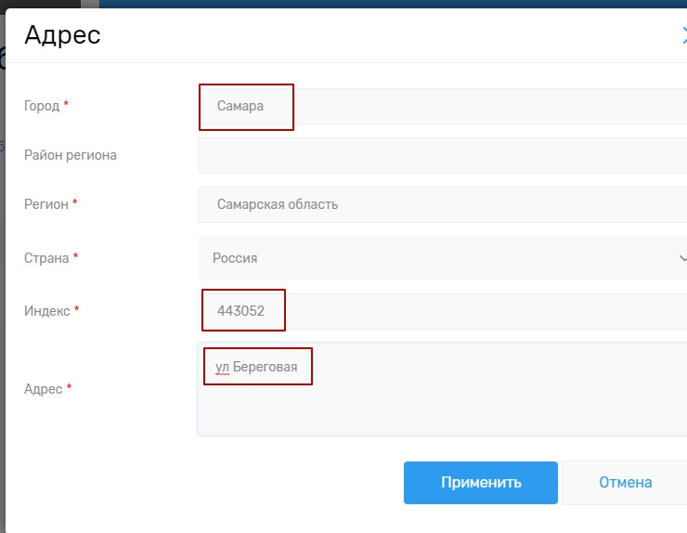687x533 pixels.
Task: Click the Район региона label
Action: [71, 155]
